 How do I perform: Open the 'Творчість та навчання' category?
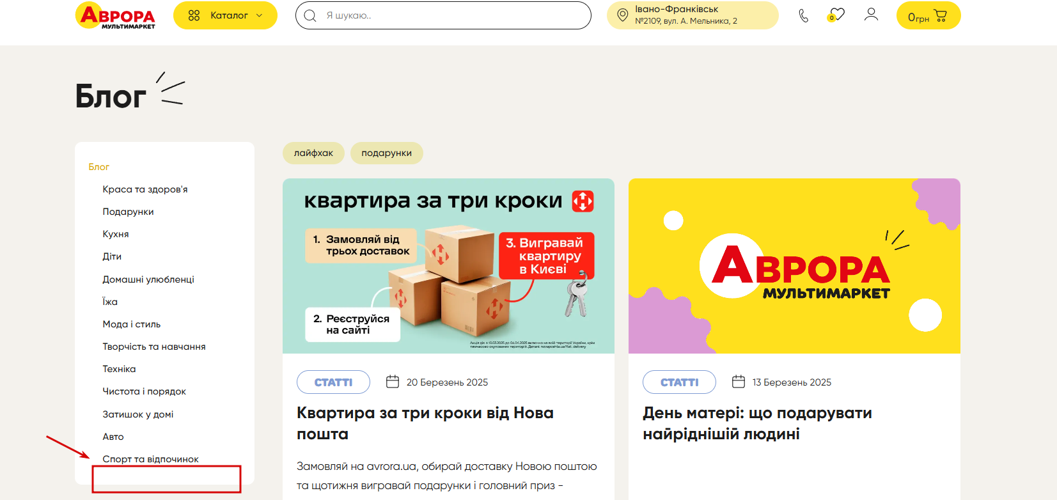(x=154, y=347)
